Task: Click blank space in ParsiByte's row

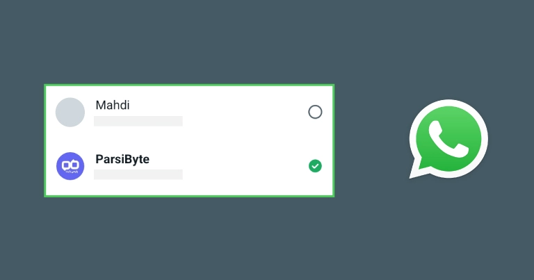Action: [x=243, y=166]
